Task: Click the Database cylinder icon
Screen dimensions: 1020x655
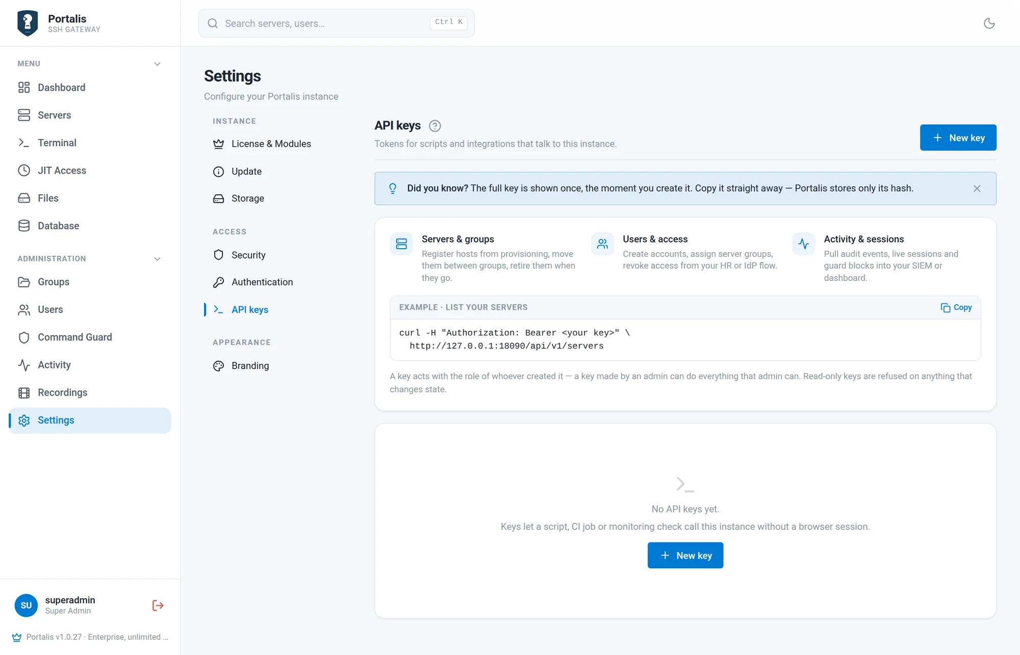Action: 24,226
